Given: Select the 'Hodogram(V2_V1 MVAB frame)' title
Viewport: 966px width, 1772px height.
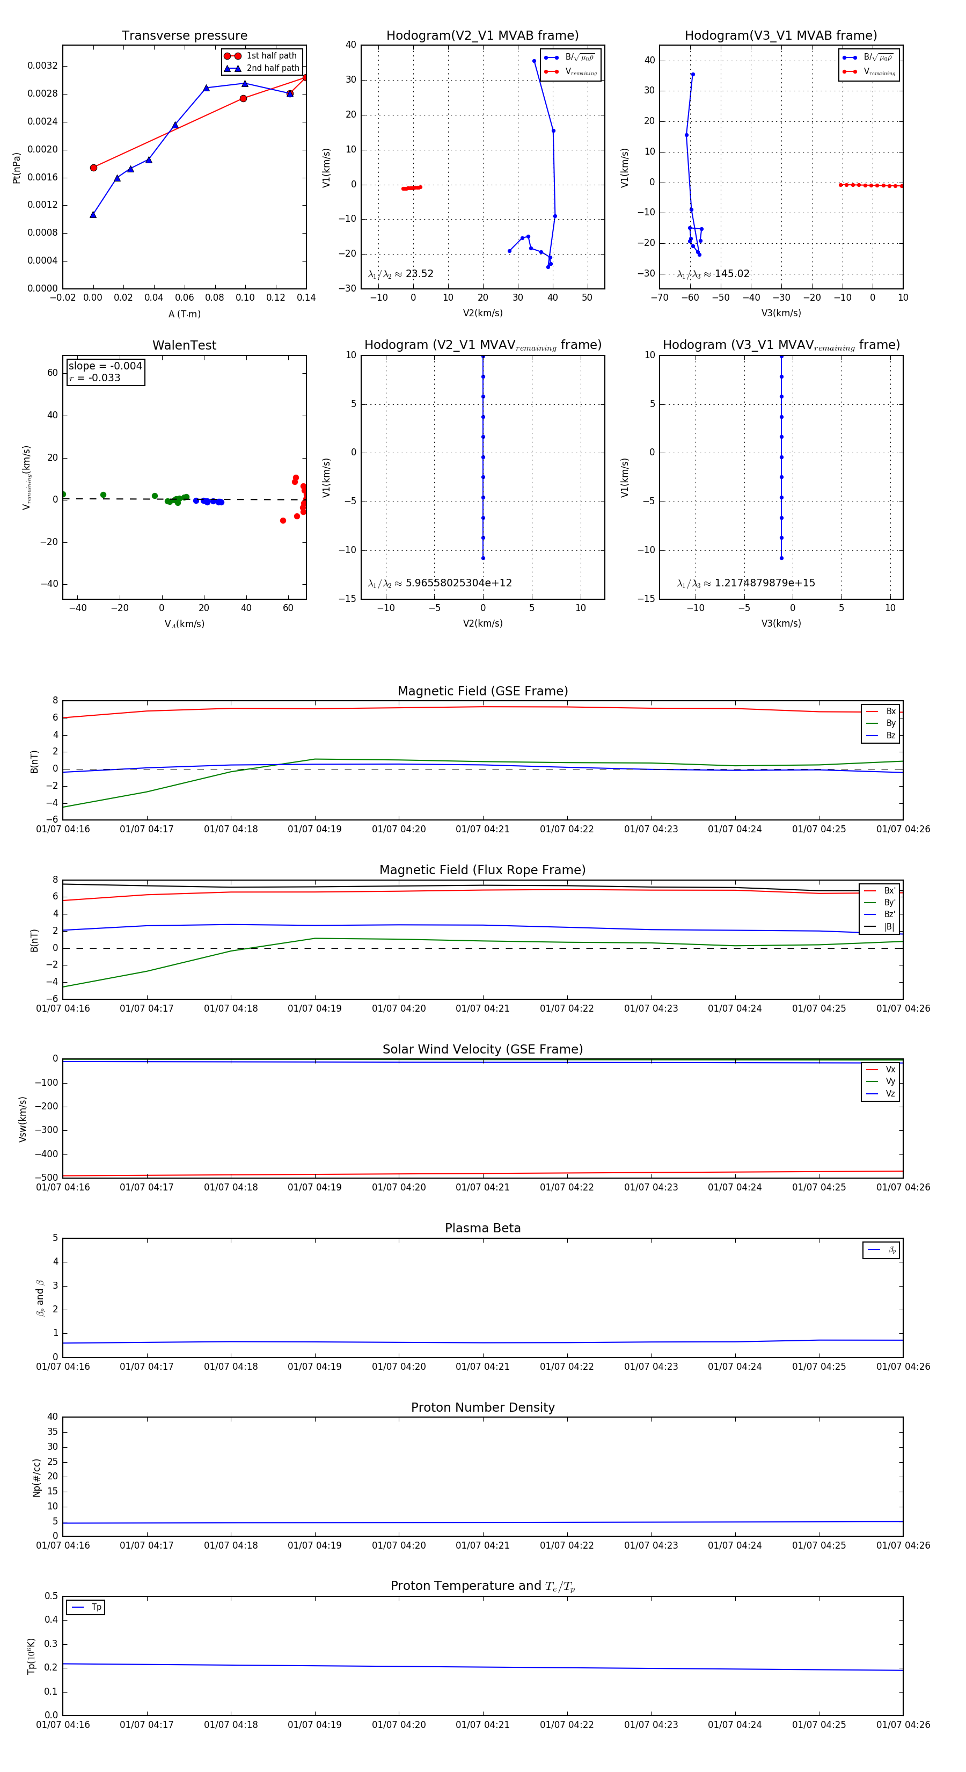Looking at the screenshot, I should pos(482,36).
